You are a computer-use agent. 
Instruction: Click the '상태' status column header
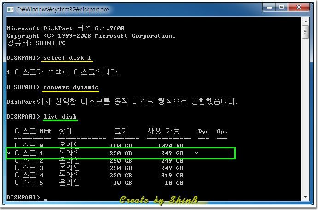pos(66,131)
